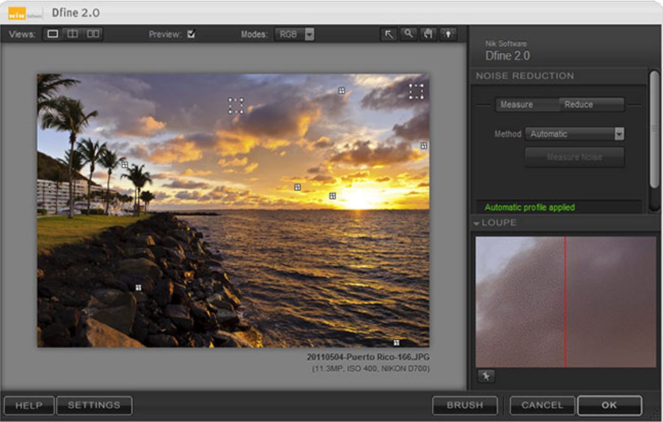Switch to split preview view icon
The image size is (663, 422).
click(x=73, y=34)
